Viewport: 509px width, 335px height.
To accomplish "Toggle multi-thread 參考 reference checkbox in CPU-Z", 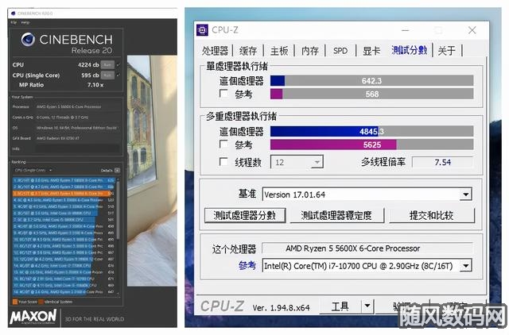I will pos(223,144).
